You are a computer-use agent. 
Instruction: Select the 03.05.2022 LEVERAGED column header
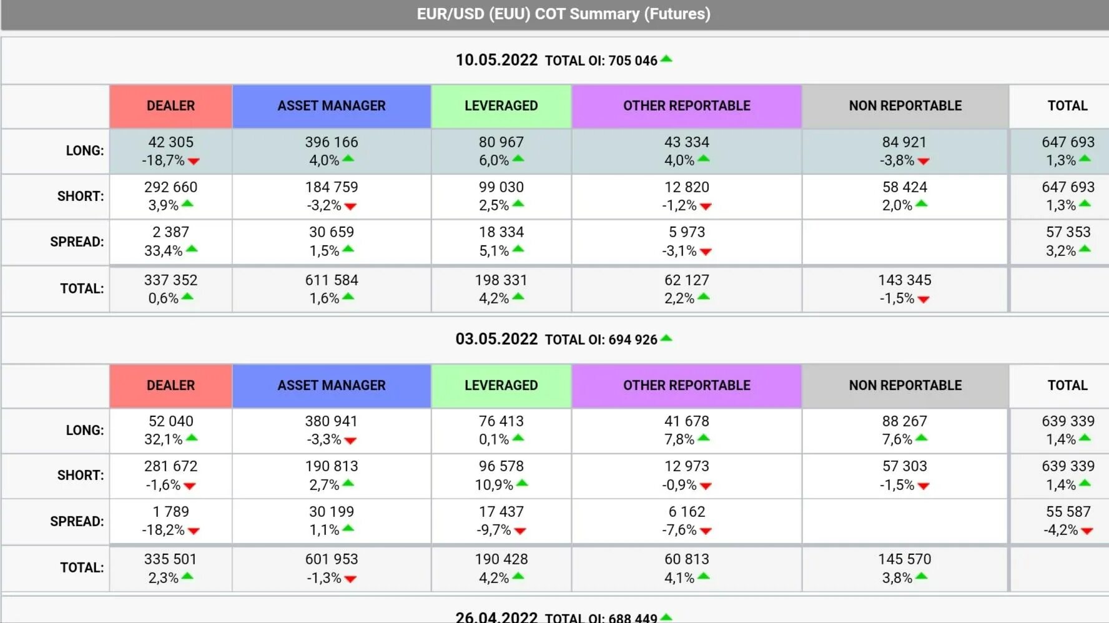(x=501, y=386)
